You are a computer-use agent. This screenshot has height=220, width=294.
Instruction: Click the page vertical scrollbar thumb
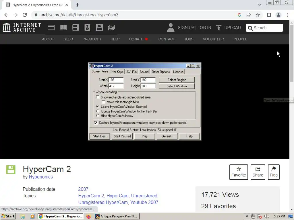tap(292, 53)
